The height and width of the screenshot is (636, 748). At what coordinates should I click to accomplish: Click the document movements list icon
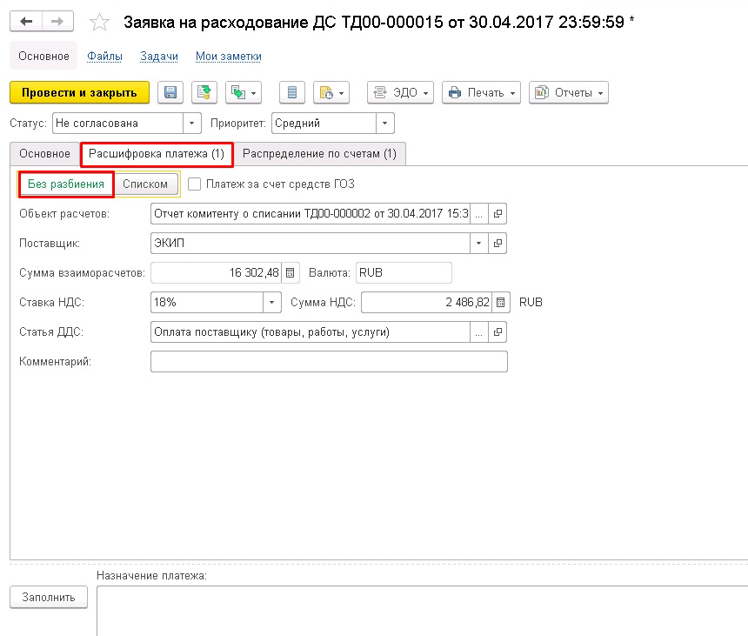tap(292, 93)
